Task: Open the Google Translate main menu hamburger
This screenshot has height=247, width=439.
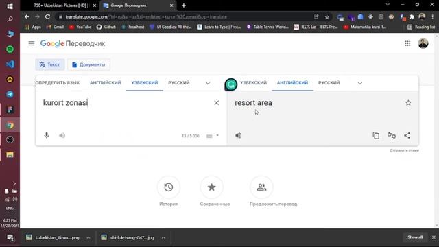Action: 32,43
